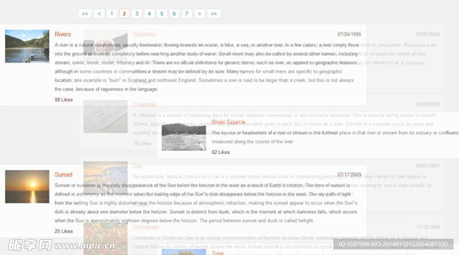
Task: Click 88 Likes under the Rivers article
Action: pyautogui.click(x=64, y=99)
